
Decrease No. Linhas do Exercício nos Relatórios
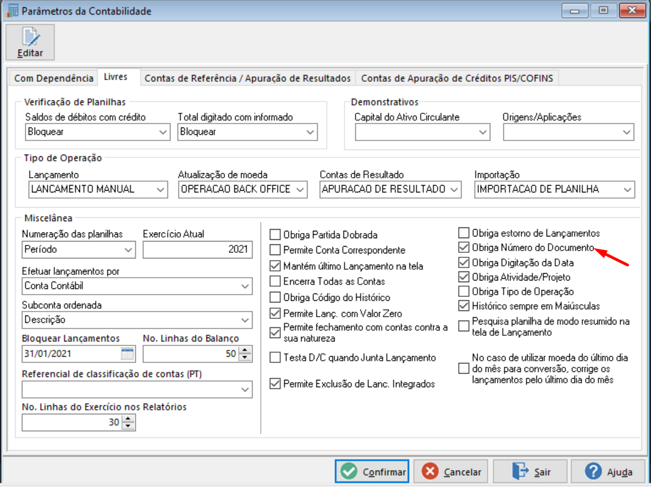[128, 426]
